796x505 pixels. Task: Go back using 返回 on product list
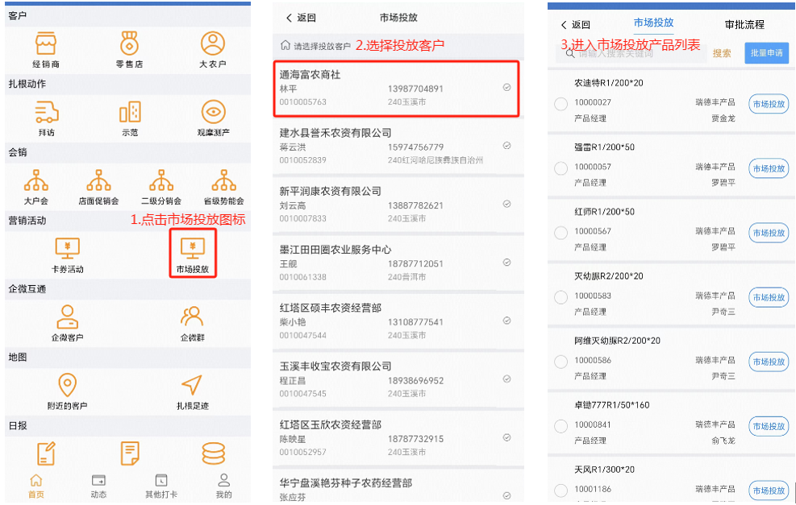tap(576, 25)
